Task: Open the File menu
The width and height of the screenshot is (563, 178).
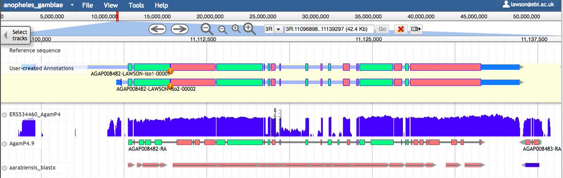Action: [x=88, y=6]
